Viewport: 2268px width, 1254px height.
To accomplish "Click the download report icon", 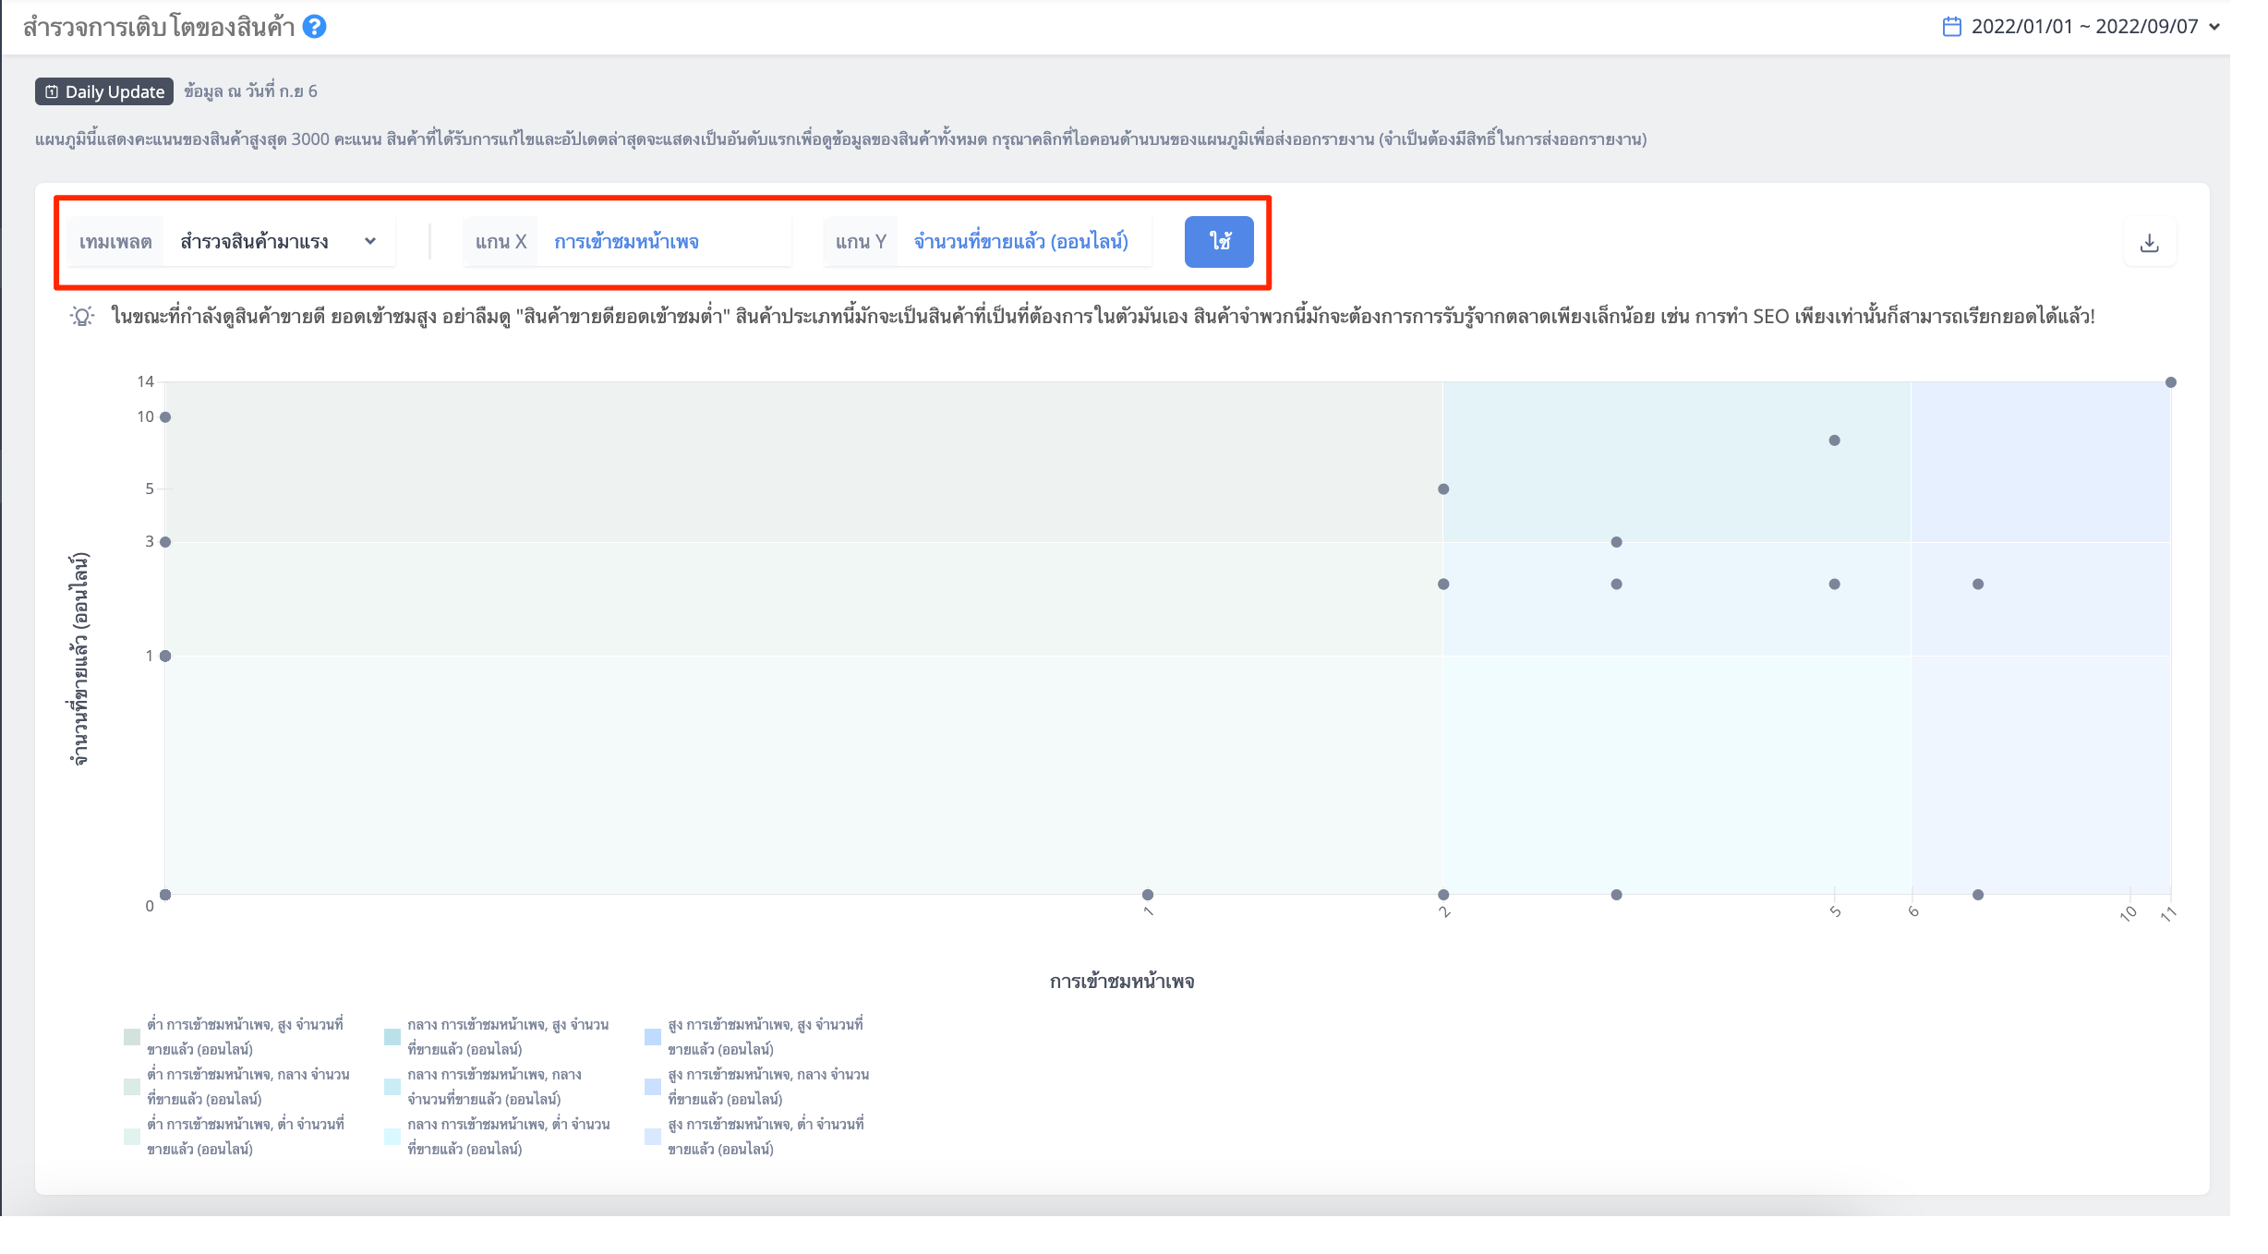I will coord(2150,243).
